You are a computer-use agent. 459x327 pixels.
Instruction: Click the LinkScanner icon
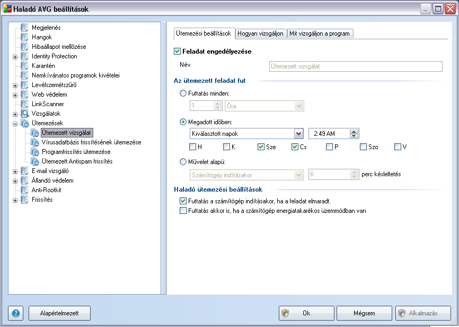24,104
